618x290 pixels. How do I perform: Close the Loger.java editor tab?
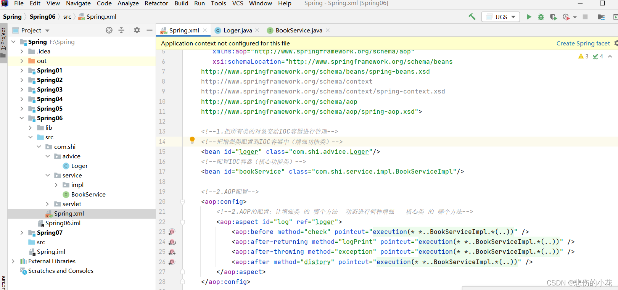(257, 30)
